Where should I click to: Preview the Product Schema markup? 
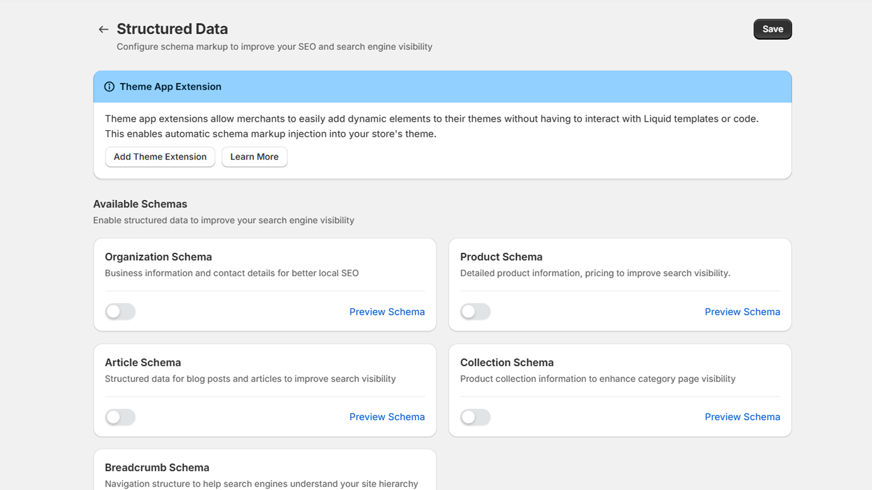point(742,311)
